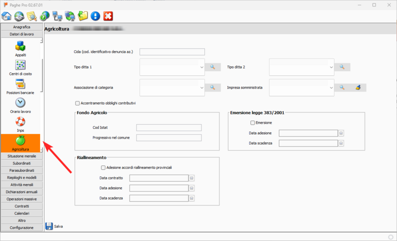Open the Inps lifebuoy icon

[x=21, y=122]
